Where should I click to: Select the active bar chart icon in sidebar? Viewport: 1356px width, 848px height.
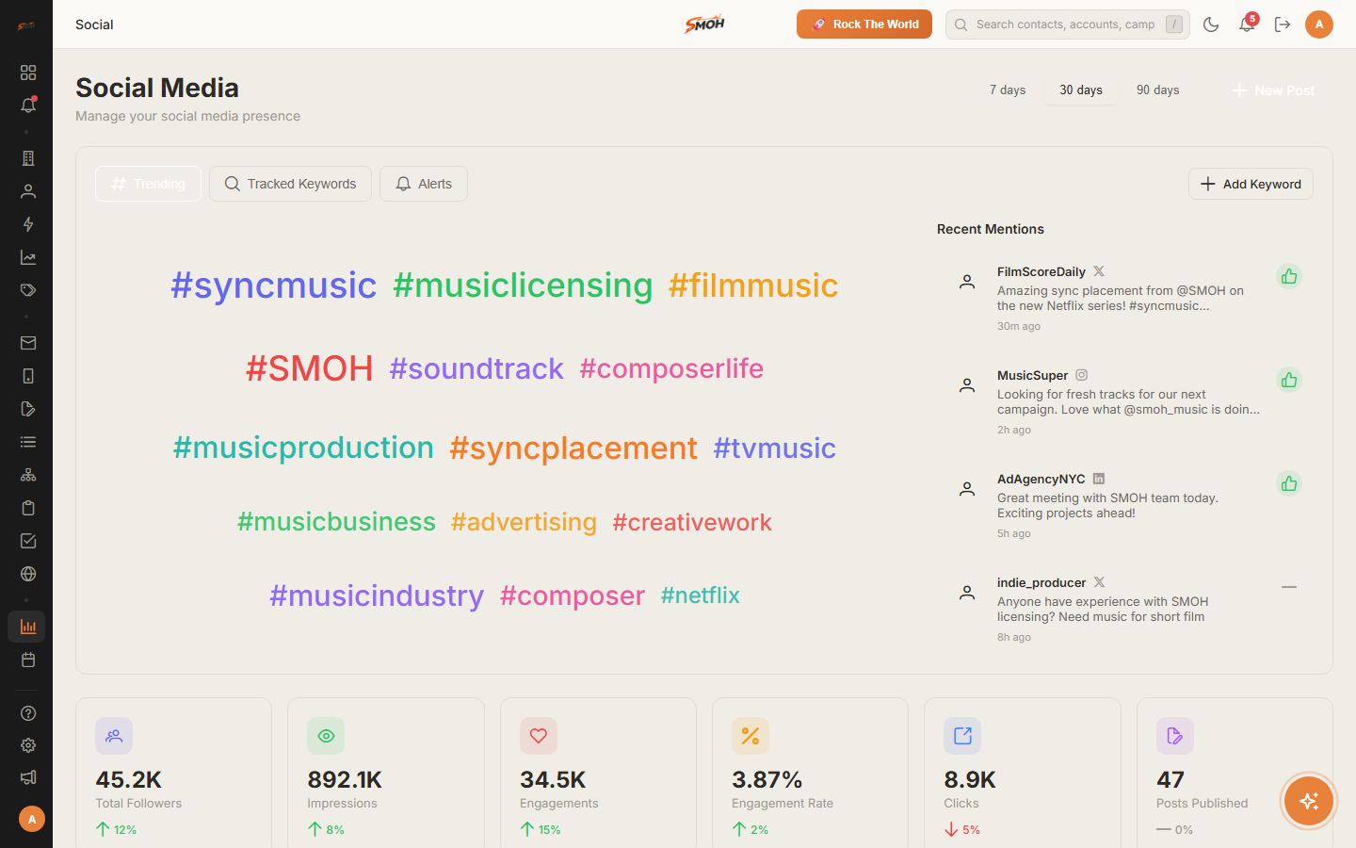(26, 627)
